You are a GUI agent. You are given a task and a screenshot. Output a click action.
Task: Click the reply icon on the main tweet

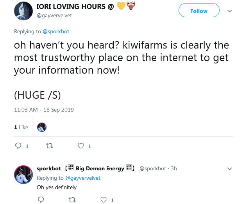click(18, 146)
